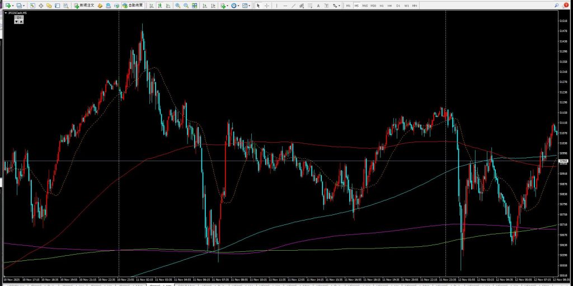The height and width of the screenshot is (286, 573).
Task: Click the zoom out magnifier icon
Action: pos(185,6)
